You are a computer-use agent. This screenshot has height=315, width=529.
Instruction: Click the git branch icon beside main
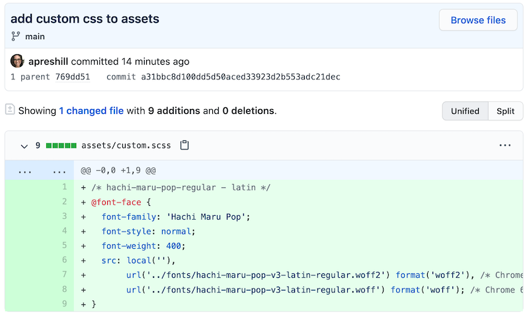[x=16, y=36]
